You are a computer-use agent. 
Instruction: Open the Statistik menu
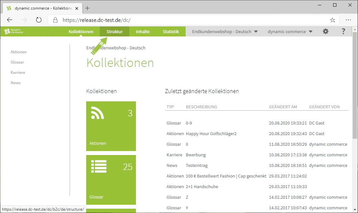(x=171, y=31)
